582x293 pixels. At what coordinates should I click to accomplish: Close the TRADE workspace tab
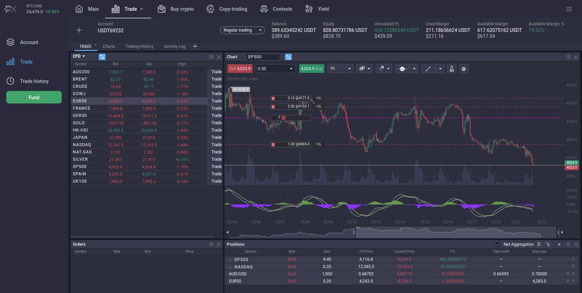point(95,45)
